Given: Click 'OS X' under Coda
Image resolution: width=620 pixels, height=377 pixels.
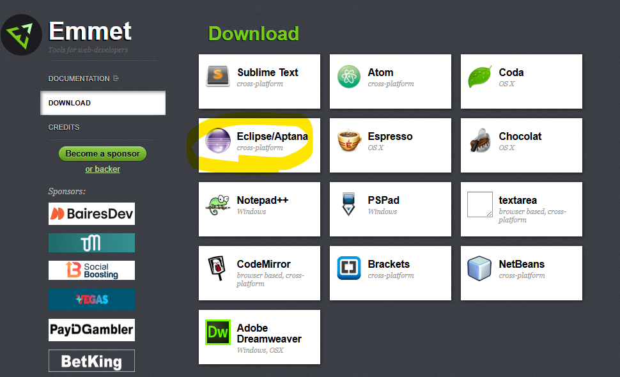Looking at the screenshot, I should (x=506, y=84).
